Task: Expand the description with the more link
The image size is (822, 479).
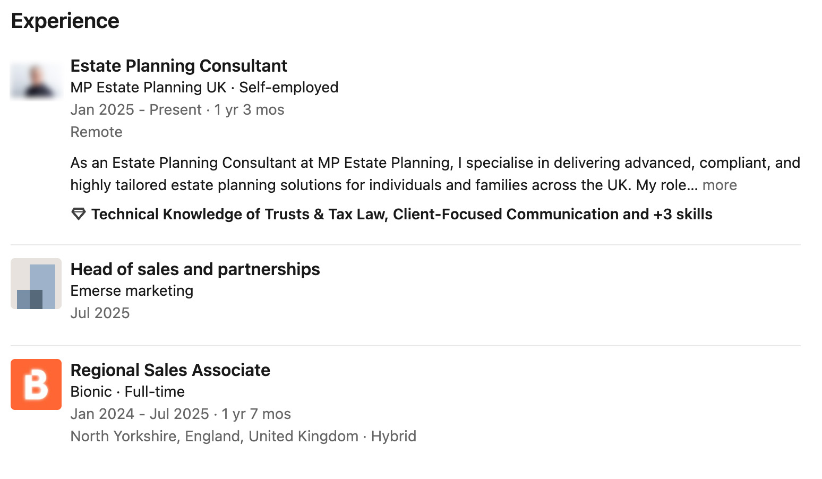Action: coord(720,185)
